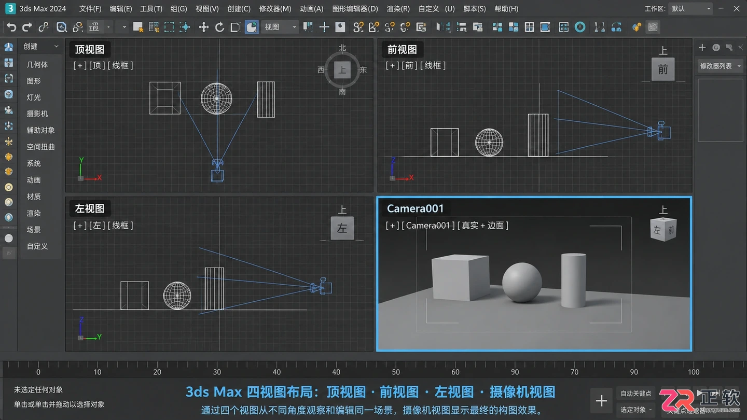Click the QR-style icon in toolbar

point(653,27)
